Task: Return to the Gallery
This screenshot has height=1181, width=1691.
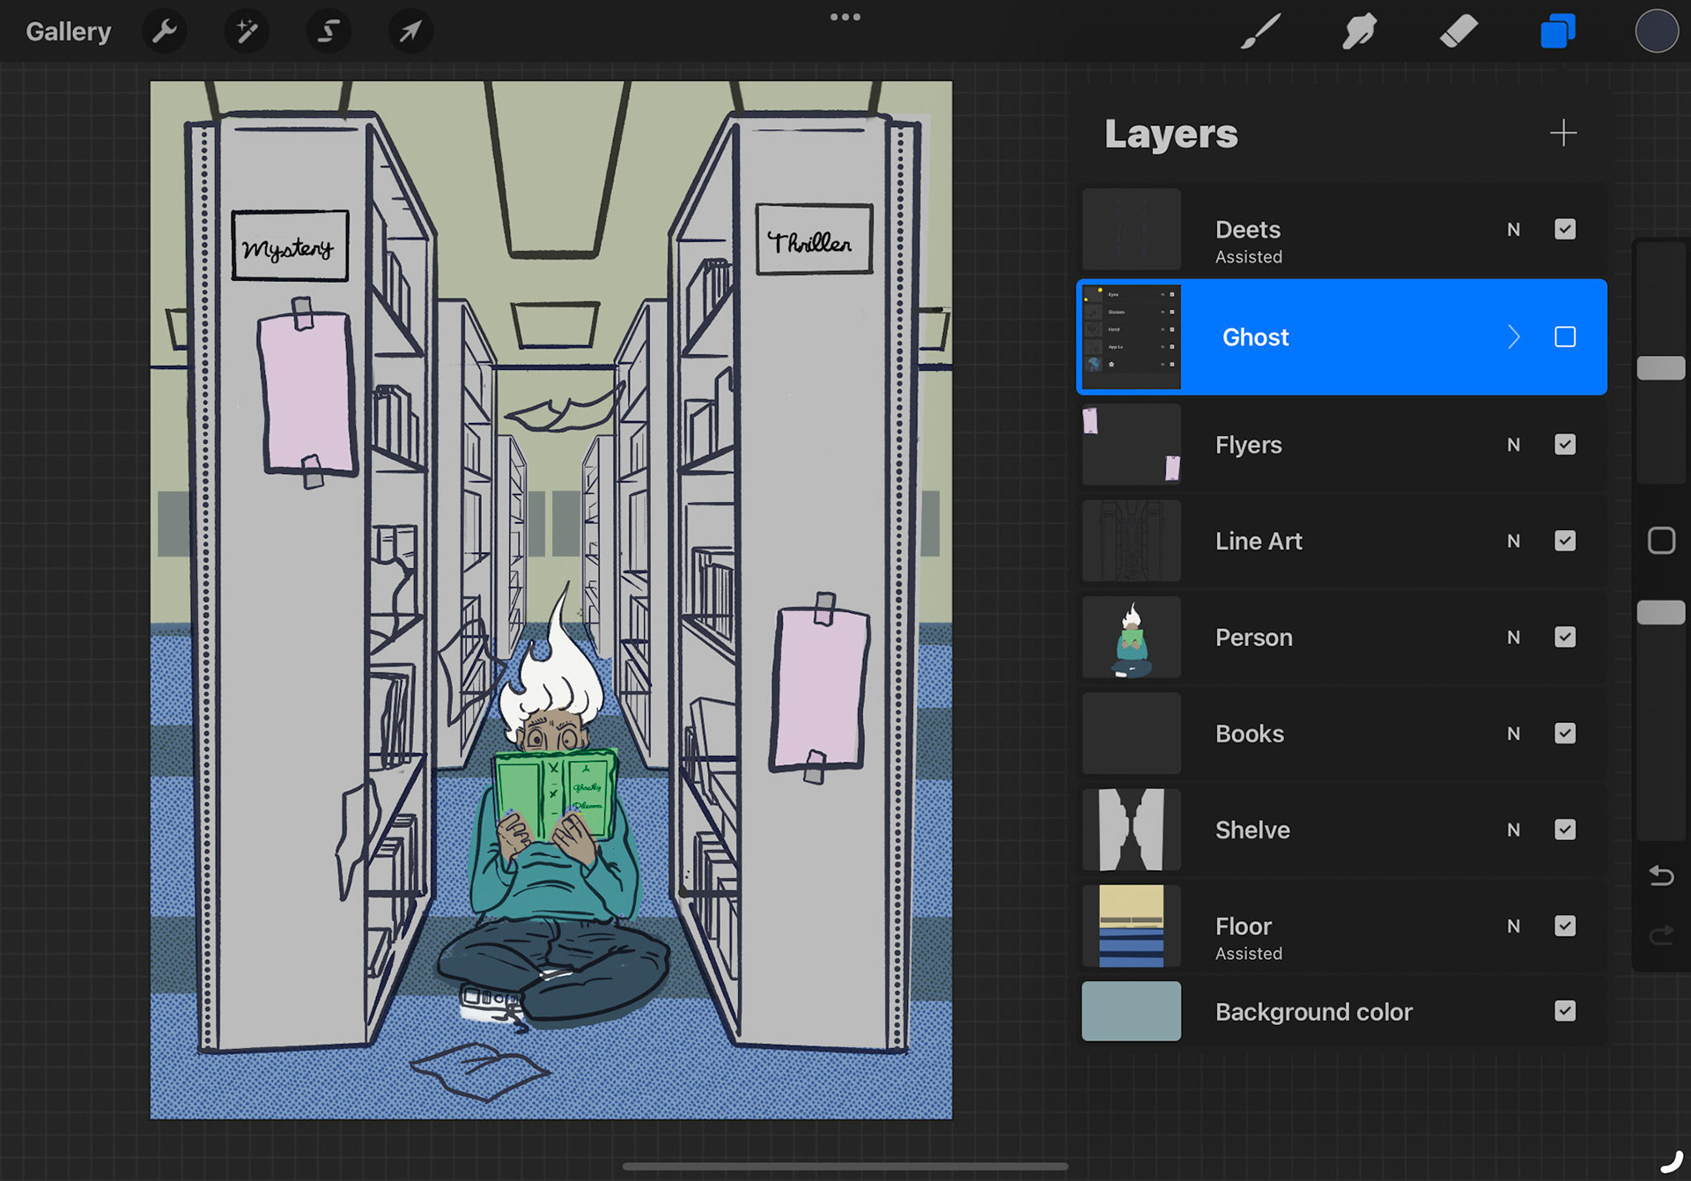Action: pos(68,32)
